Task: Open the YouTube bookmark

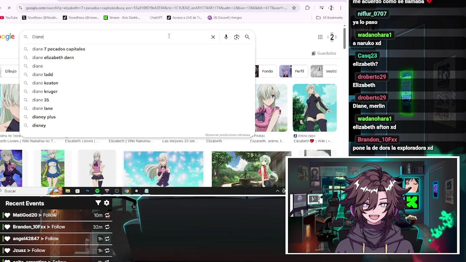Action: [9, 17]
